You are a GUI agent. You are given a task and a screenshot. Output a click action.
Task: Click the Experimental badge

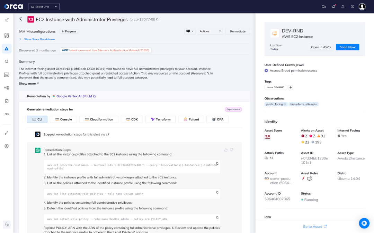pos(233,109)
